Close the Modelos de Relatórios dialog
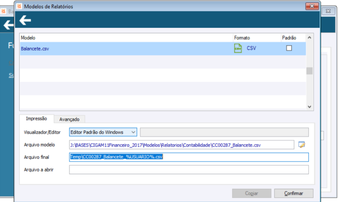The width and height of the screenshot is (339, 202). pos(312,6)
